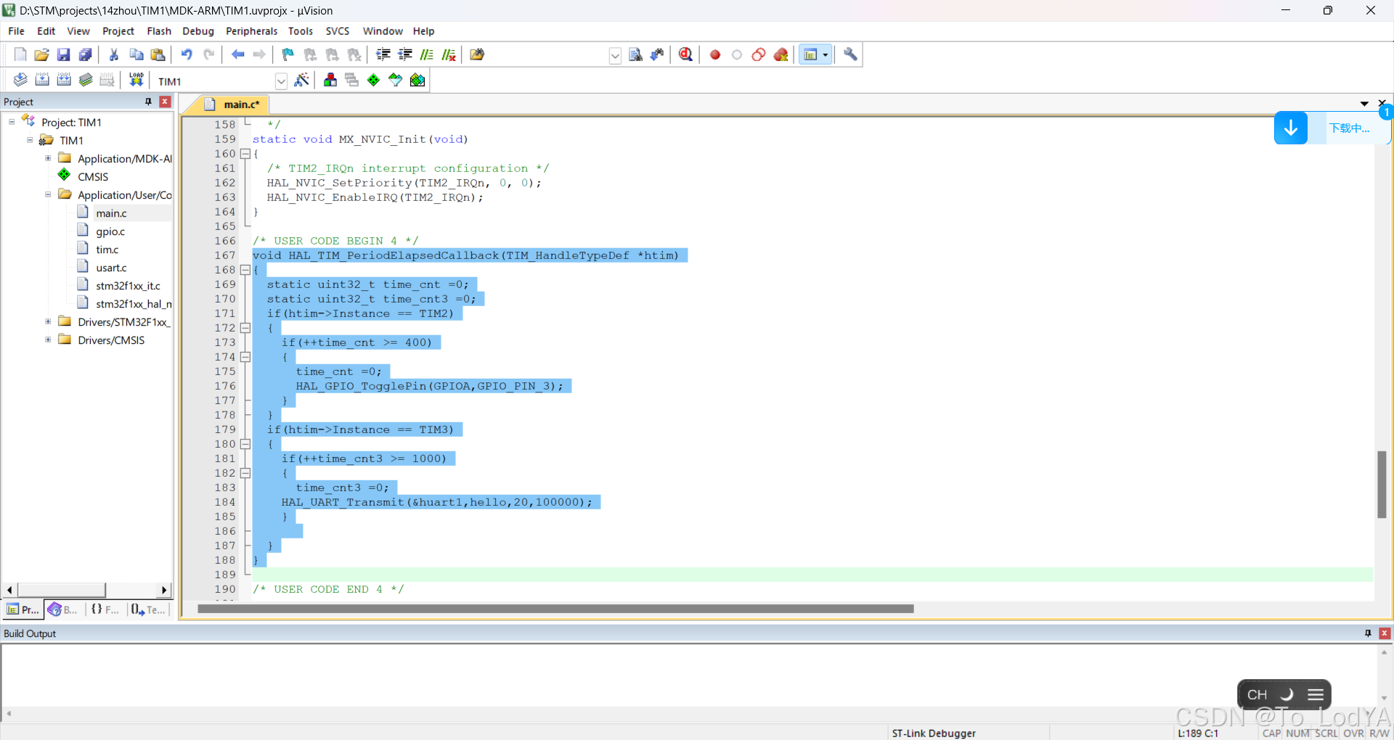Open usart.c in the project tree
Viewport: 1394px width, 740px height.
[111, 268]
